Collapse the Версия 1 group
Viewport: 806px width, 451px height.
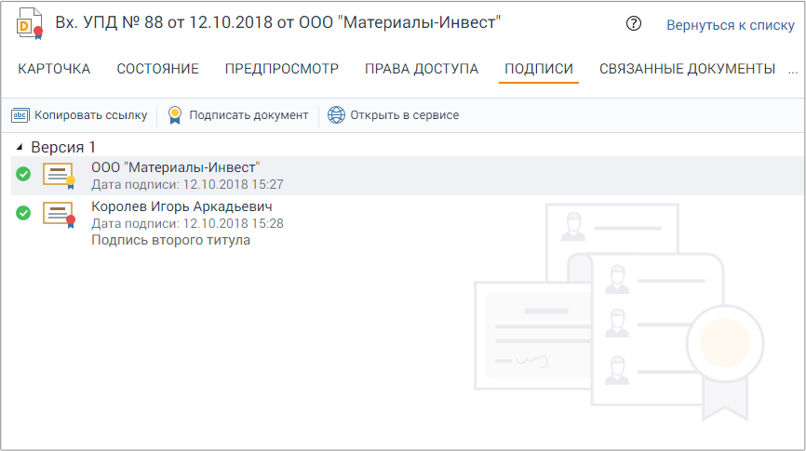click(20, 148)
